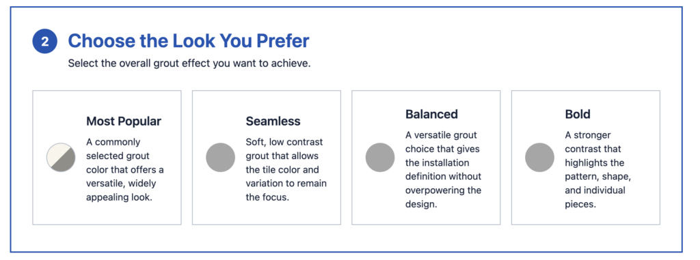Viewport: 700px width, 260px height.
Task: Pick the Seamless gray grout swatch
Action: point(221,158)
